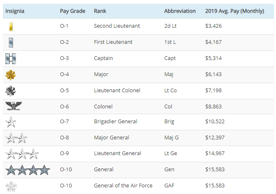Click the Abbreviation column header
276x194 pixels.
click(x=180, y=11)
